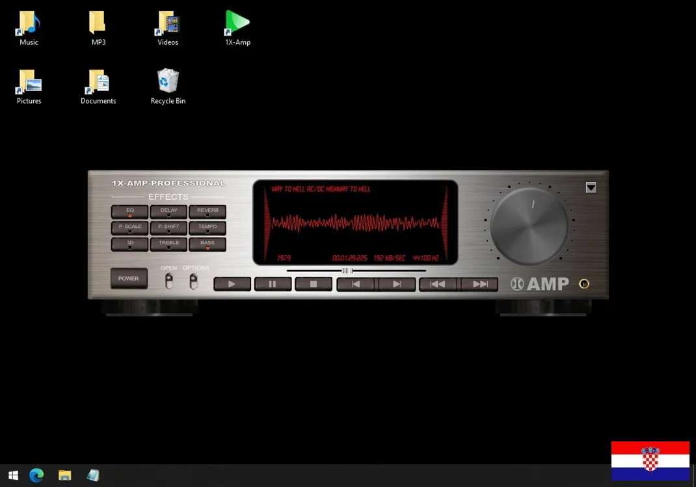Skip to the previous track
Image resolution: width=696 pixels, height=487 pixels.
pyautogui.click(x=355, y=284)
